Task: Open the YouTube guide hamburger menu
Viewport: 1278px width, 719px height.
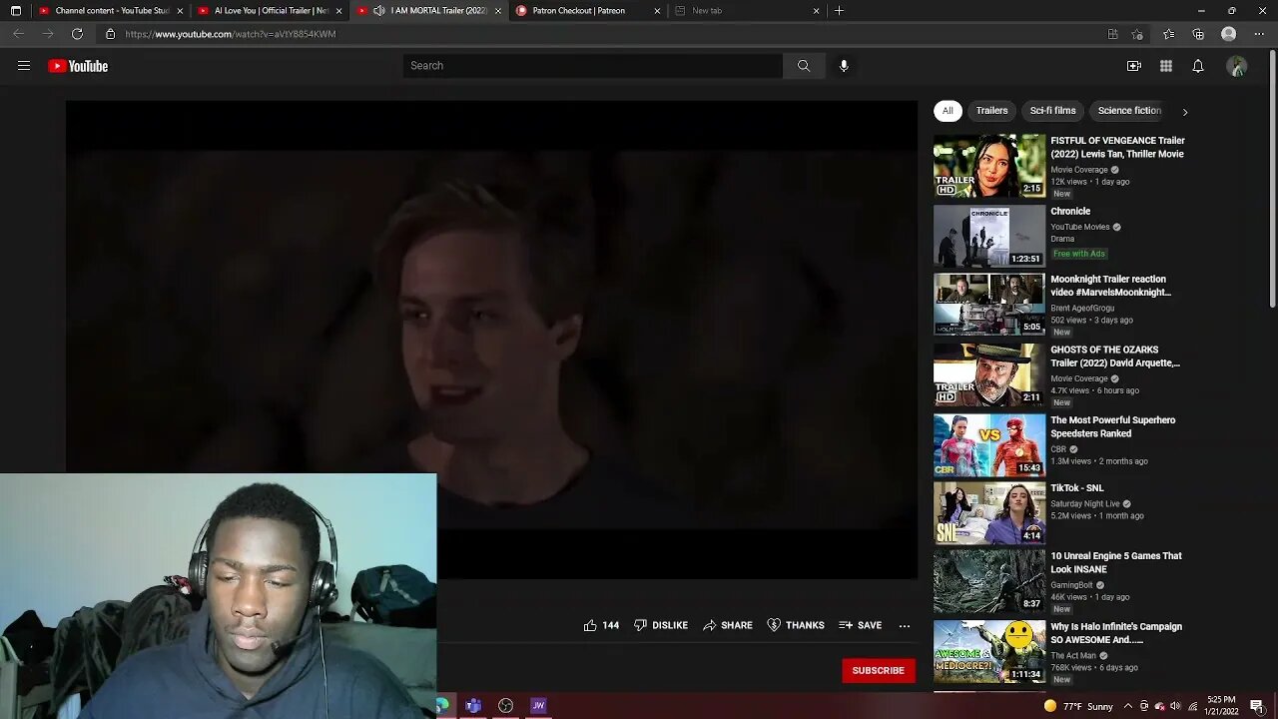Action: pos(24,66)
